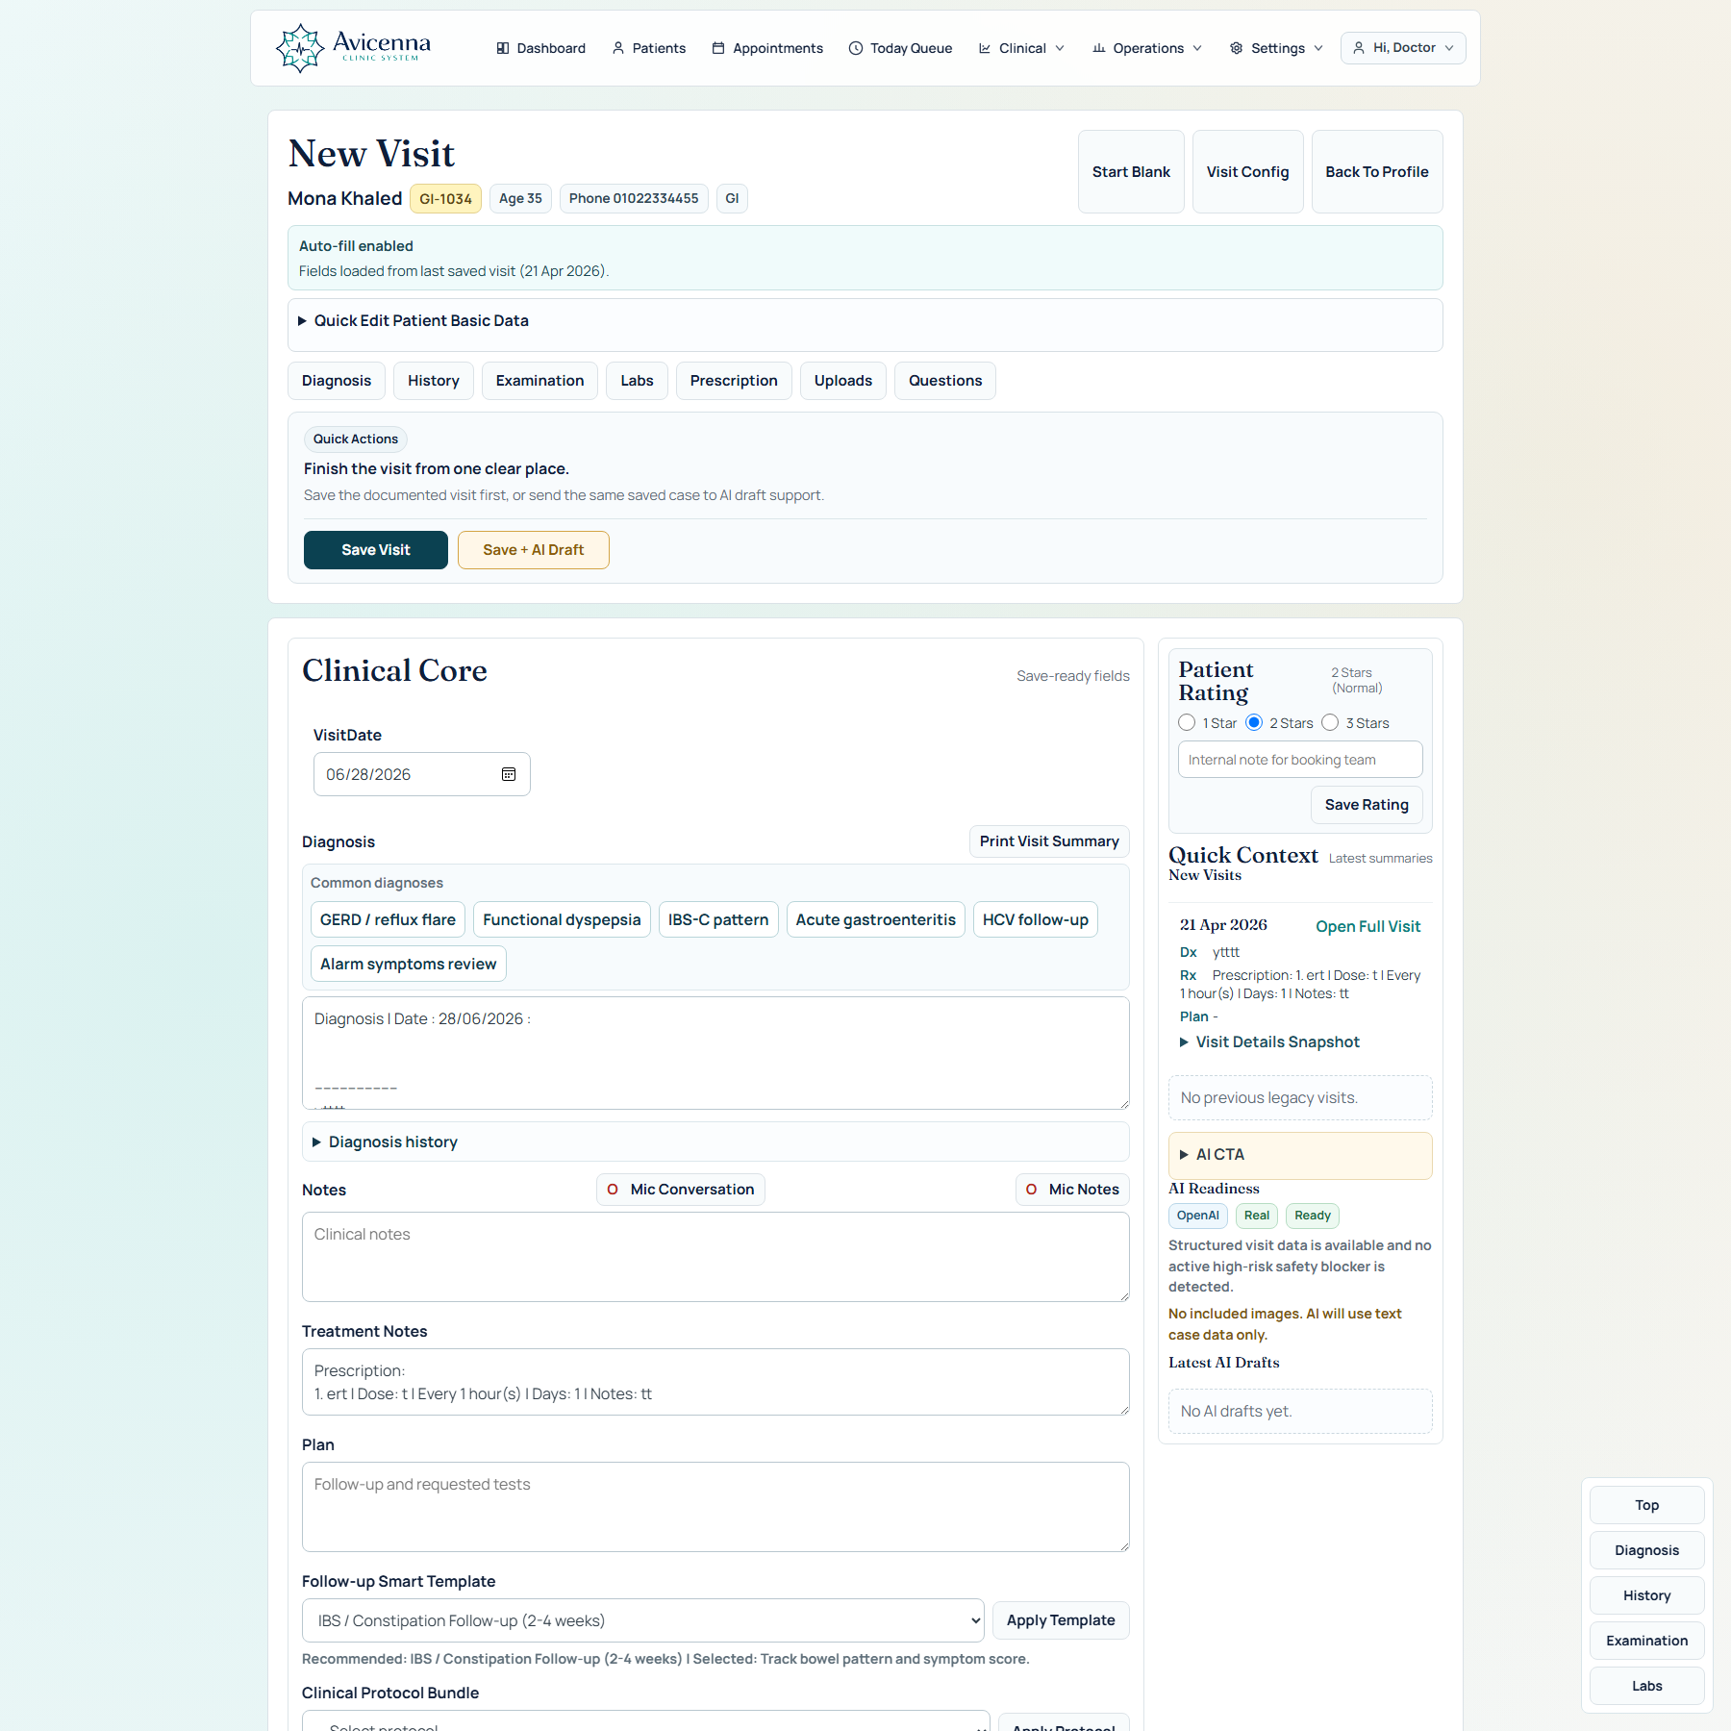Jump to the Prescription section tab
This screenshot has height=1731, width=1731.
pos(734,381)
